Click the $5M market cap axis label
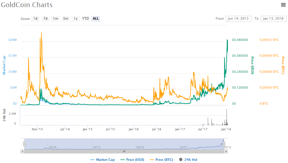Image resolution: width=288 pixels, height=163 pixels. click(13, 88)
